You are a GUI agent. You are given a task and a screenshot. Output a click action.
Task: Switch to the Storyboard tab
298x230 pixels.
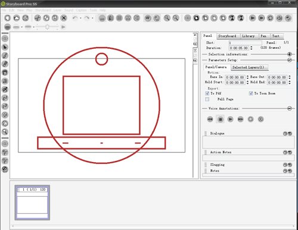[x=227, y=36]
